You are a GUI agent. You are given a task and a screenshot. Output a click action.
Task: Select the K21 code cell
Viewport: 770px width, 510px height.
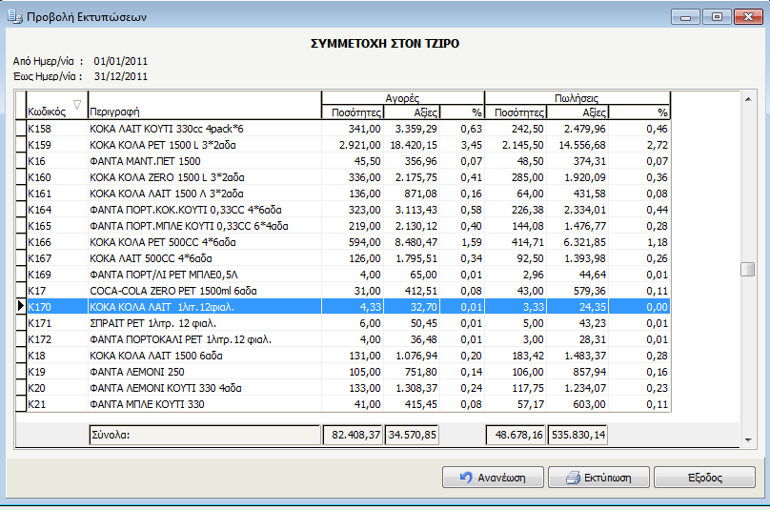57,404
